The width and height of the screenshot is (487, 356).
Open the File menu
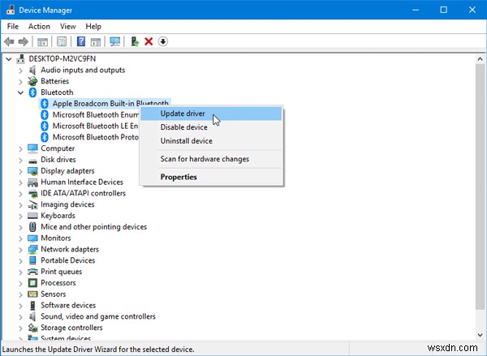coord(13,27)
